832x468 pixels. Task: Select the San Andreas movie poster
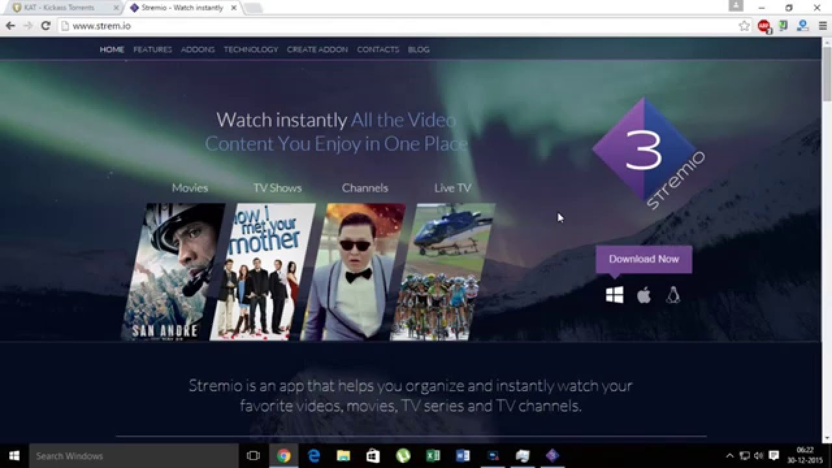174,272
